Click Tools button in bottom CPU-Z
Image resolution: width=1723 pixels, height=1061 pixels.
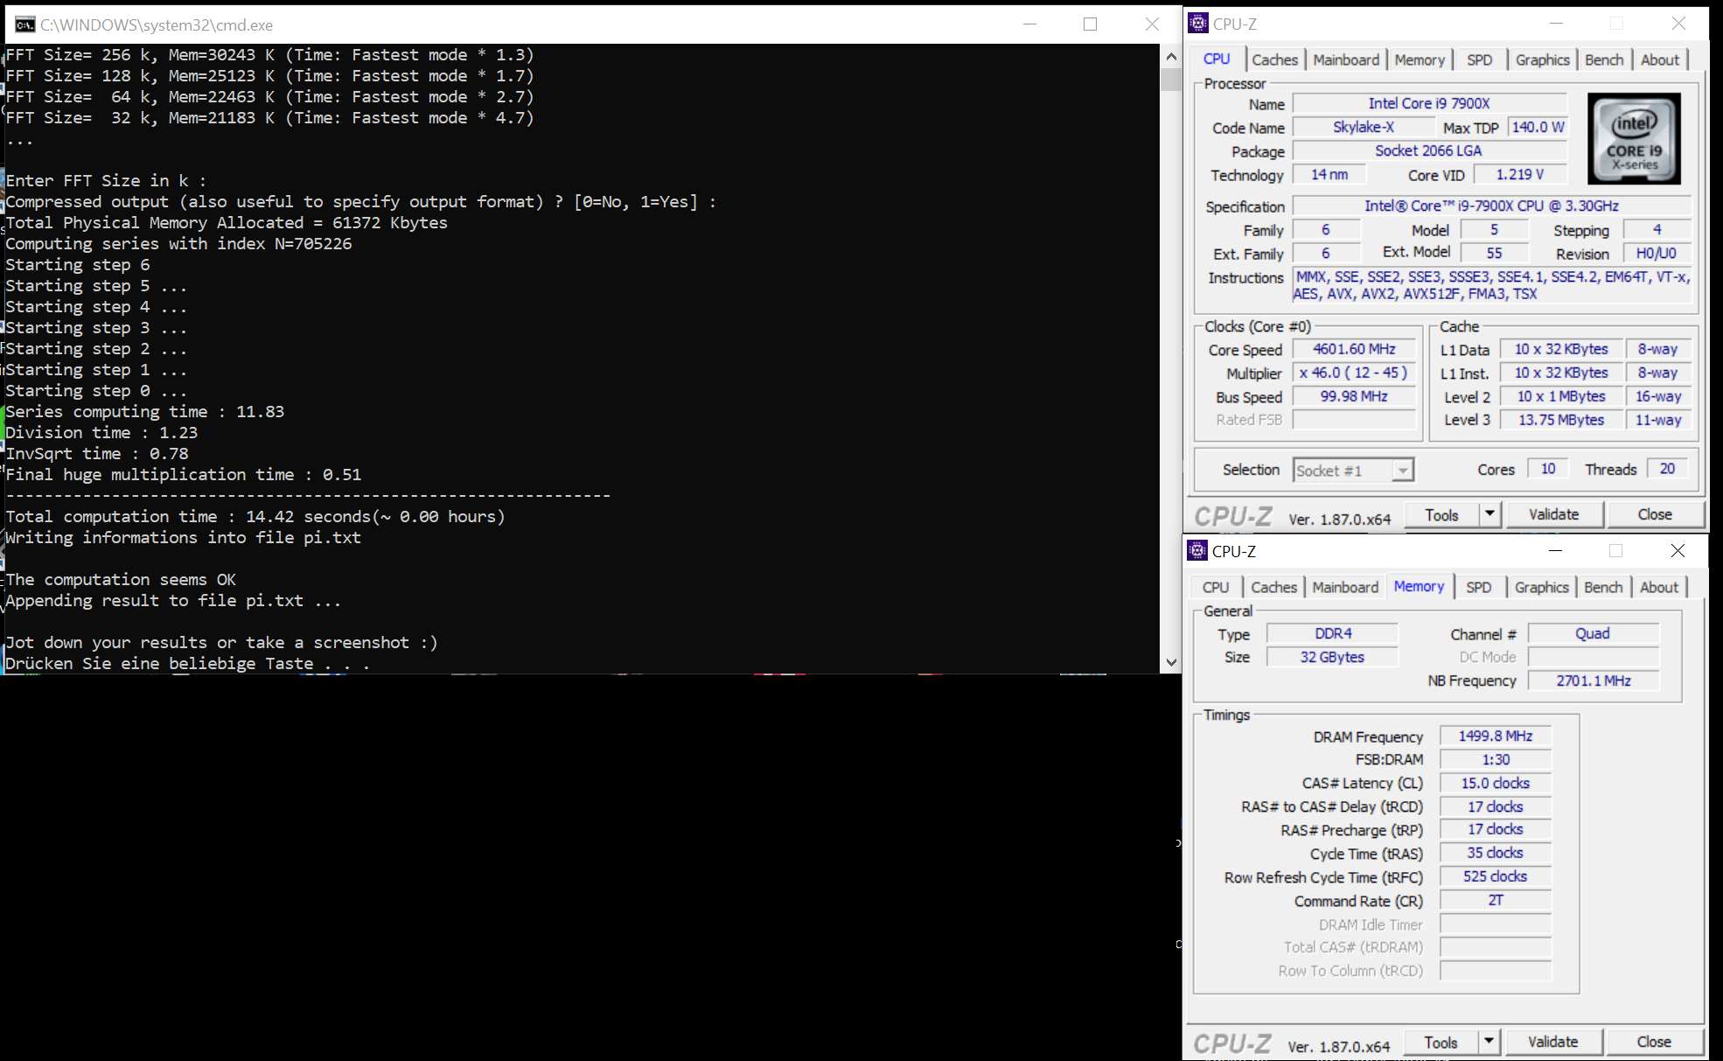pyautogui.click(x=1440, y=1042)
